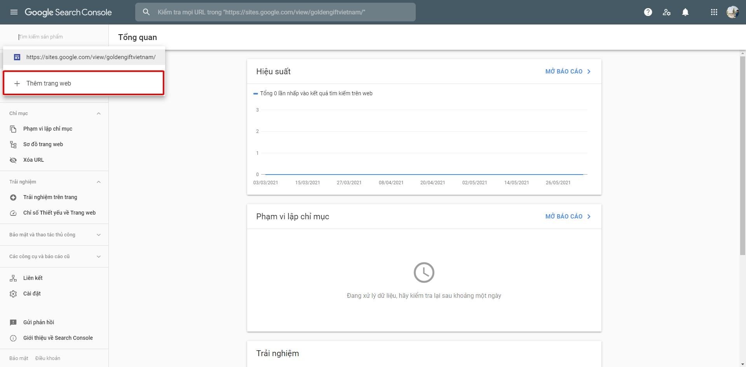Open the notifications bell

685,12
